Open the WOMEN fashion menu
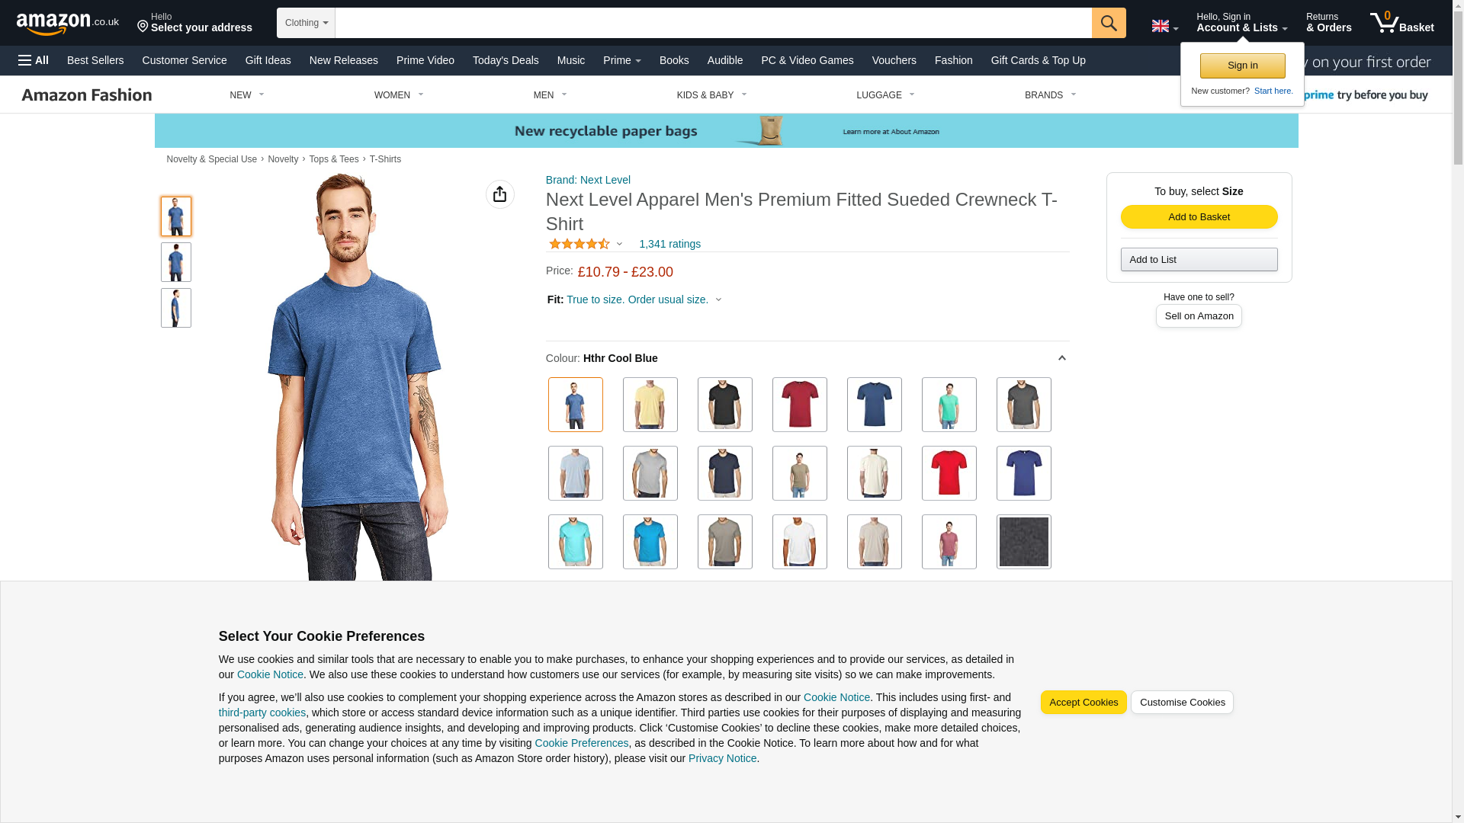The height and width of the screenshot is (823, 1464). (x=399, y=95)
